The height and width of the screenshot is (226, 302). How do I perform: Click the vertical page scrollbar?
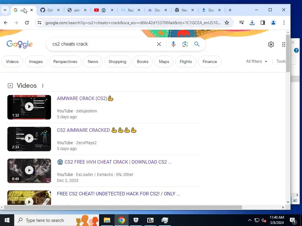[x=288, y=54]
